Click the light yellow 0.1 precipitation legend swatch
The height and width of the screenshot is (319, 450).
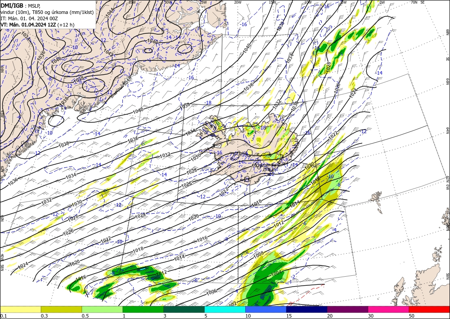(20, 309)
